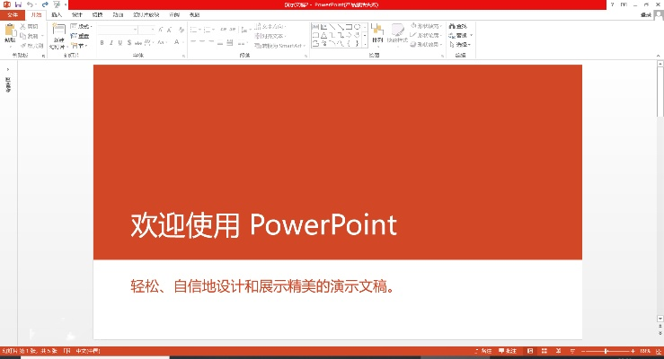Open the Select (选择) dropdown
664x359 pixels.
point(462,44)
